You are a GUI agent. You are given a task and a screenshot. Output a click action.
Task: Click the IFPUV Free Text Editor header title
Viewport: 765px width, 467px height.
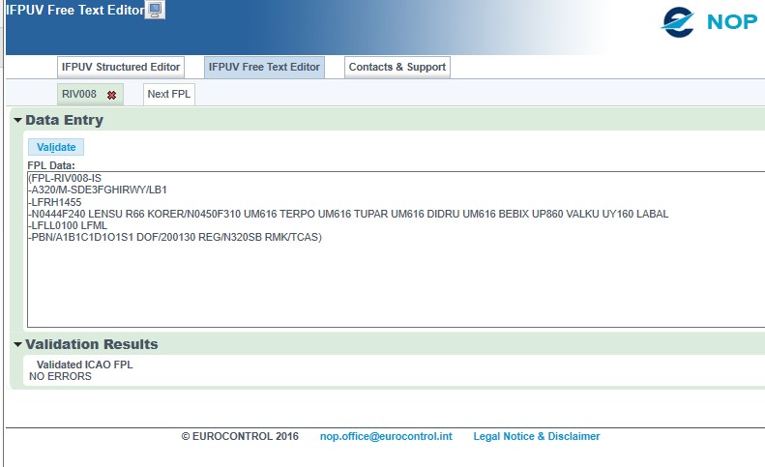[x=75, y=10]
